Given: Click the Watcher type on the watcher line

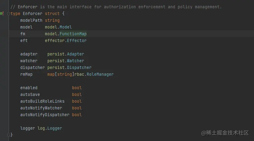Looking at the screenshot, I should (75, 61).
